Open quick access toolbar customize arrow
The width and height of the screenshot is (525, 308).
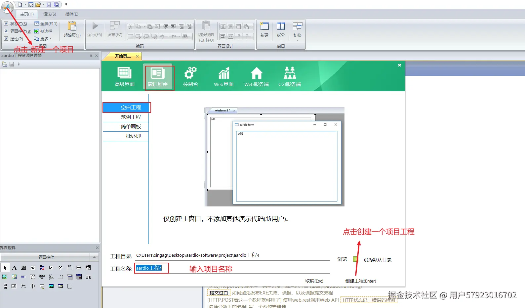(x=66, y=5)
